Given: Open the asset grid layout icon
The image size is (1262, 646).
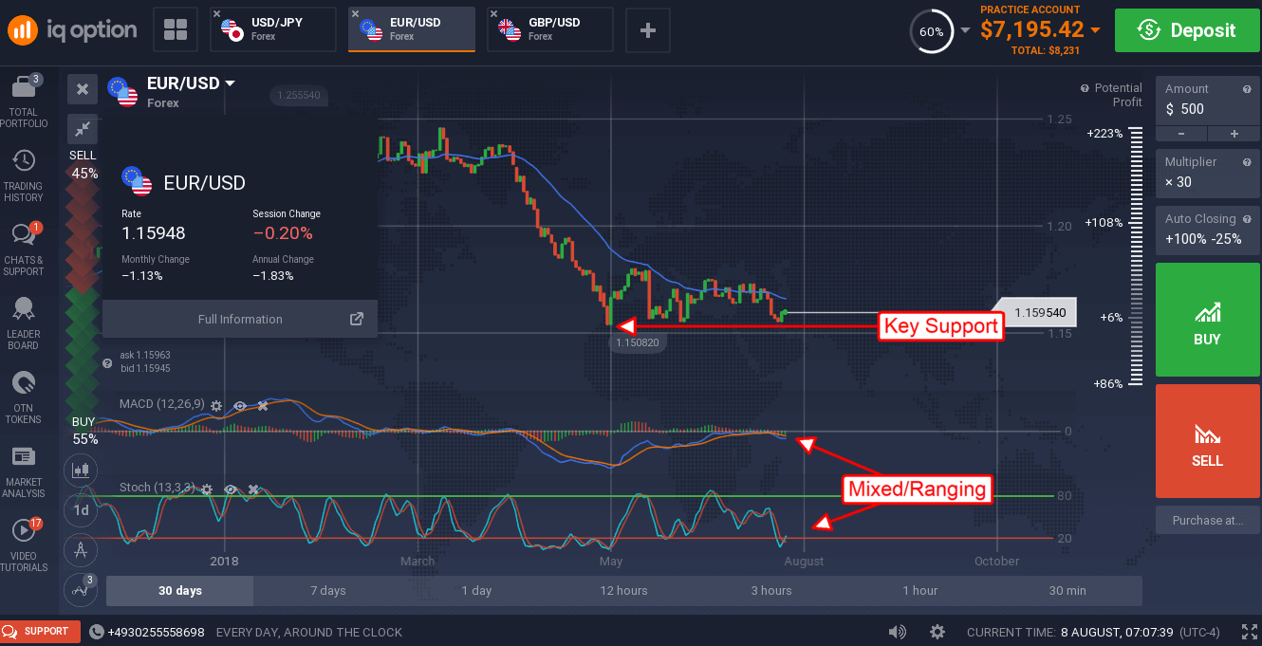Looking at the screenshot, I should pos(176,29).
